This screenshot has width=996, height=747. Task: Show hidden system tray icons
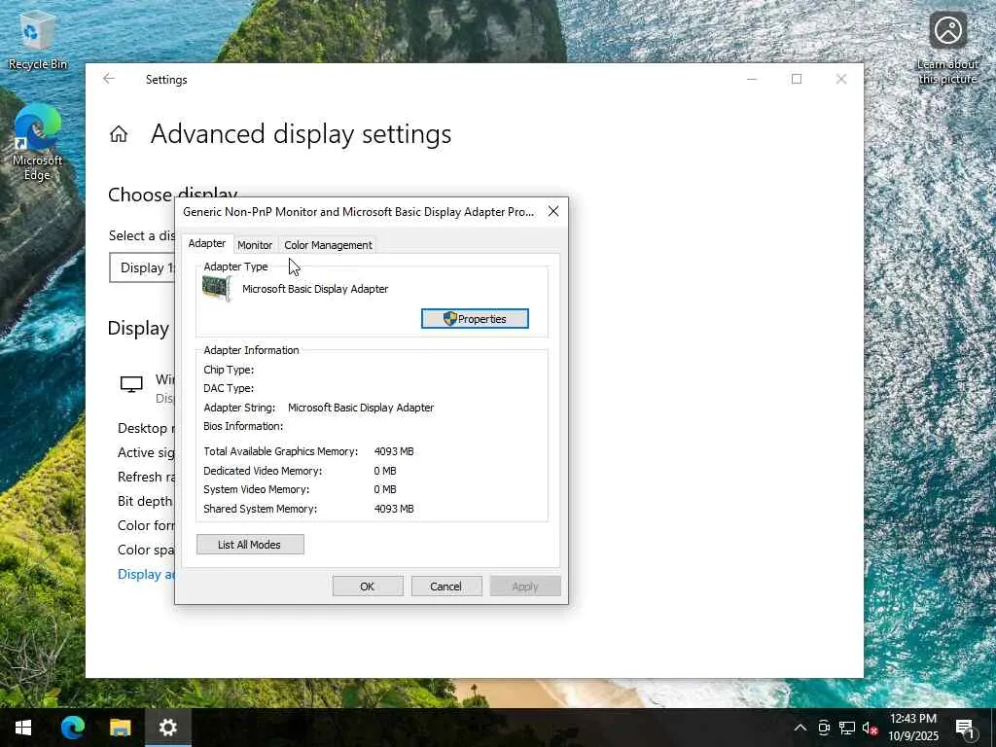pyautogui.click(x=800, y=728)
